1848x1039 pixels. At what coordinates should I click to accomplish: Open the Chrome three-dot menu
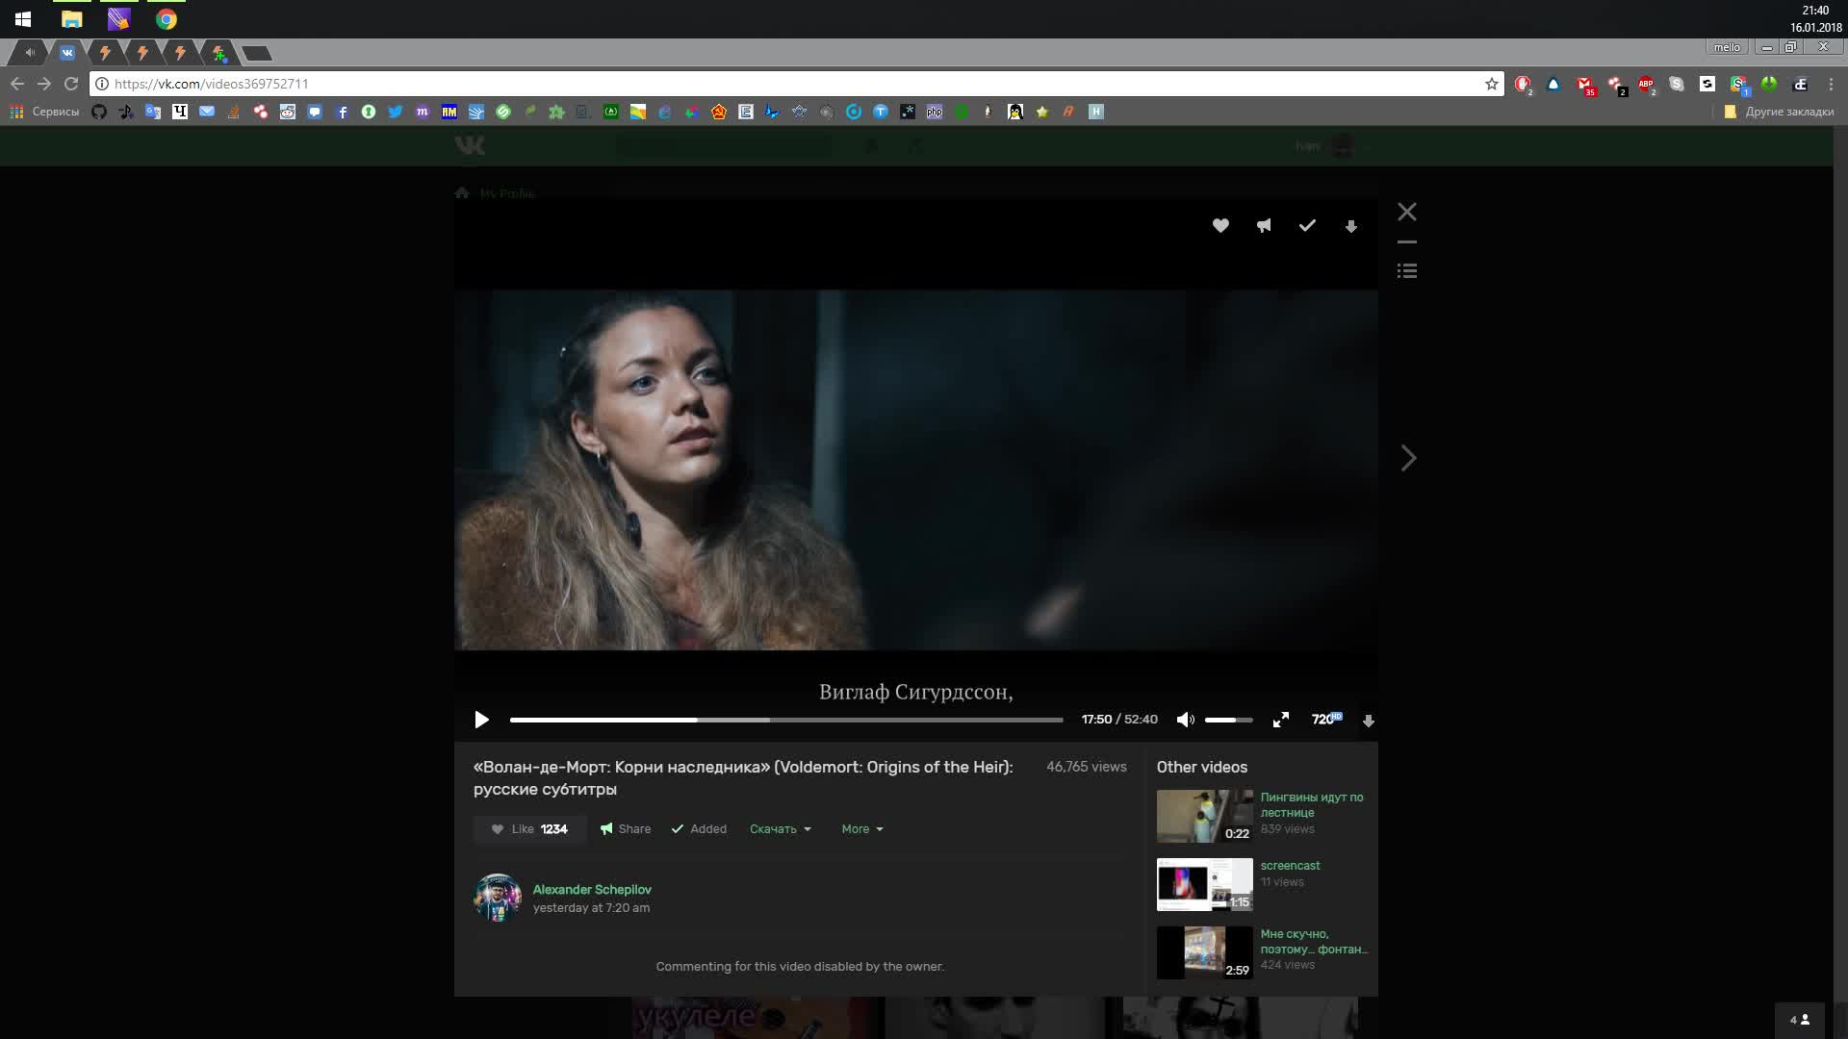[x=1831, y=84]
